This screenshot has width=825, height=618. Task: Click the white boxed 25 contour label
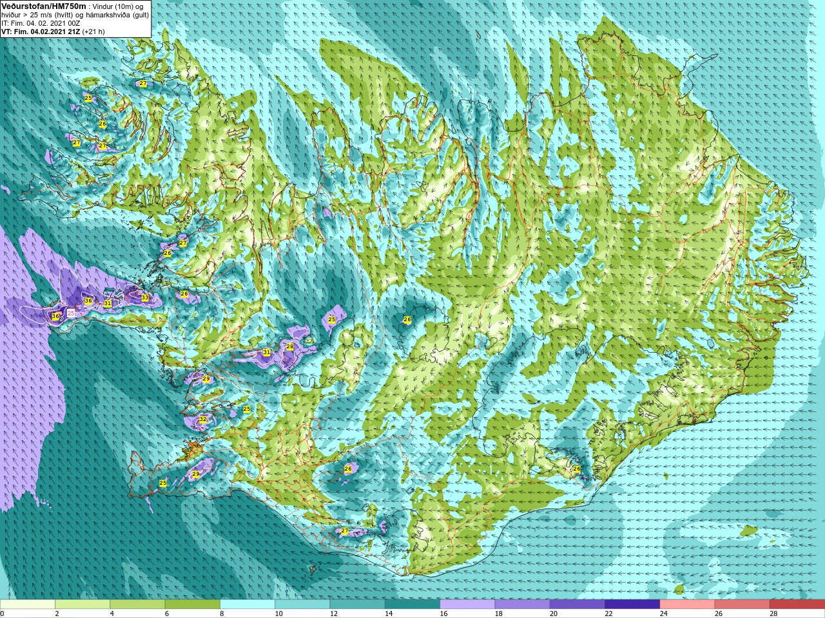click(x=71, y=312)
